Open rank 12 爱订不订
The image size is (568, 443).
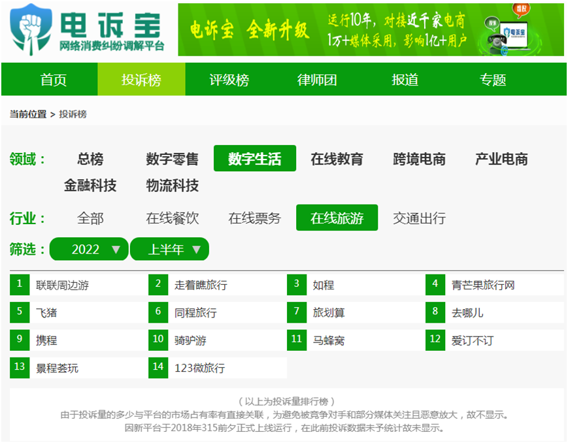click(495, 340)
